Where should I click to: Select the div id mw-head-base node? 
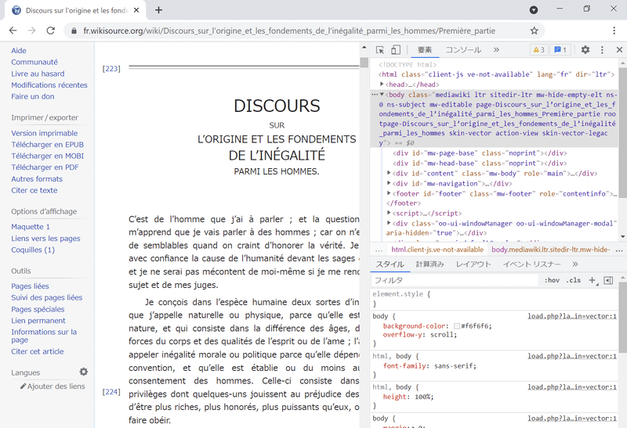tap(480, 164)
